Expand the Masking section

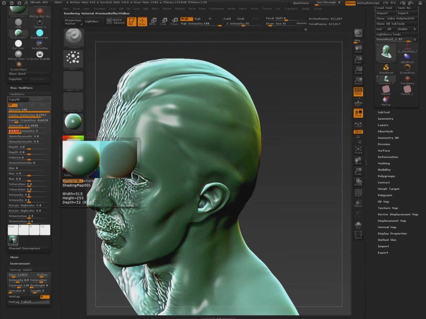coord(384,163)
